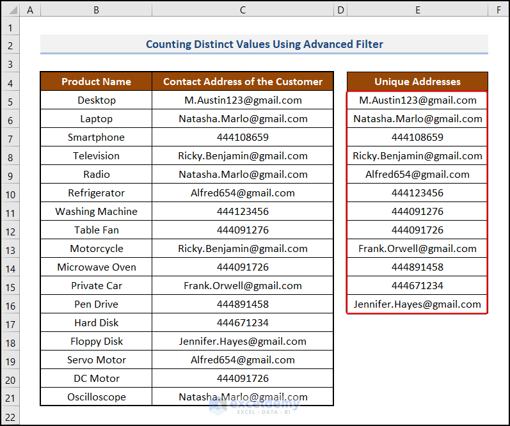Click the title cell about Advanced Filter
Image resolution: width=510 pixels, height=426 pixels.
(x=264, y=44)
